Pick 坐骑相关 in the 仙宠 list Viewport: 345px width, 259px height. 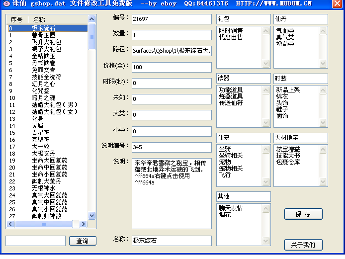click(231, 156)
